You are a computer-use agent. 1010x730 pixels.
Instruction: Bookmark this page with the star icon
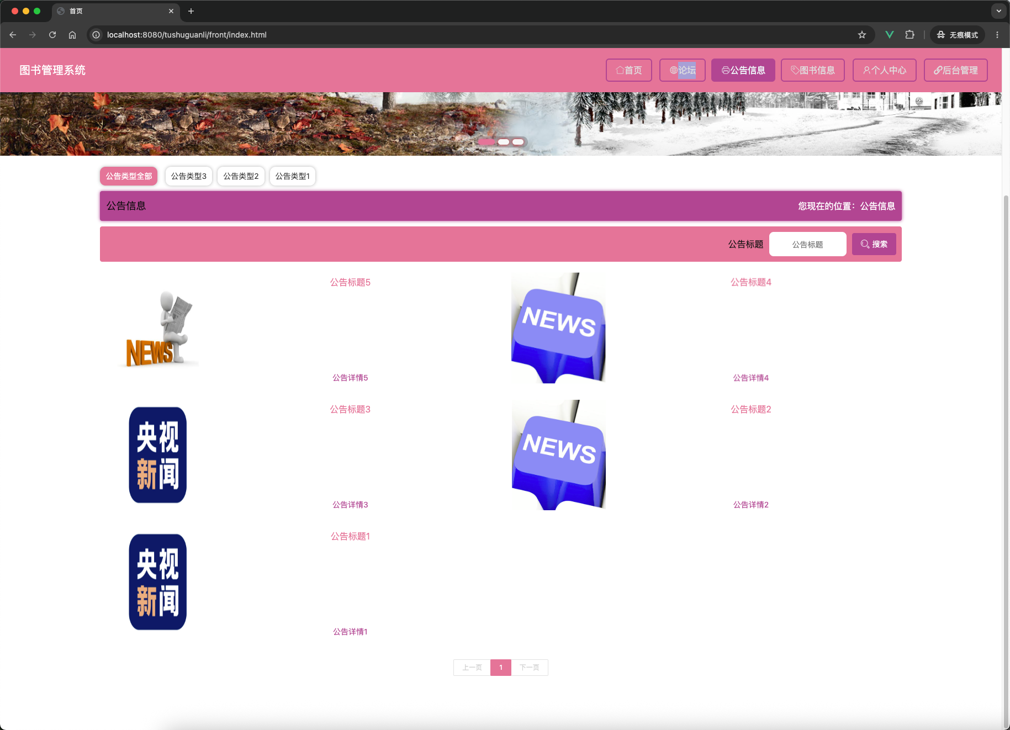862,35
